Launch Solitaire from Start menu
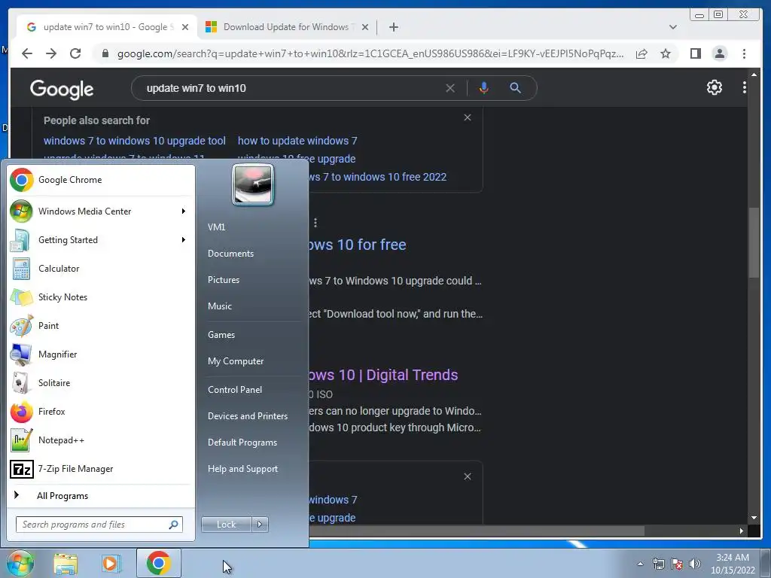Image resolution: width=771 pixels, height=578 pixels. [101, 383]
